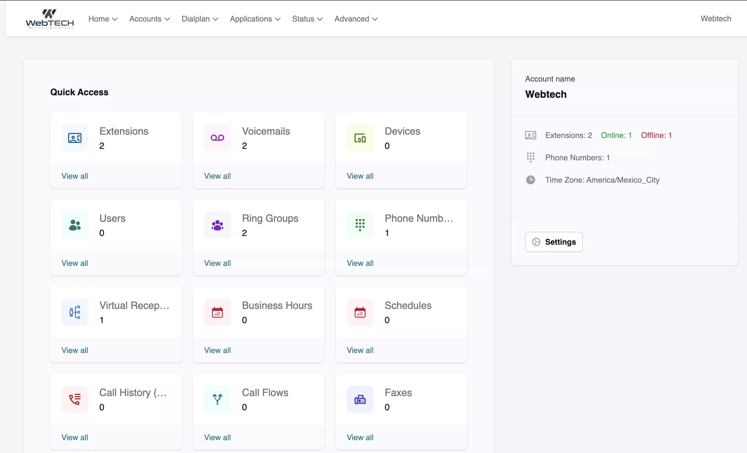Click the Devices icon

click(360, 138)
